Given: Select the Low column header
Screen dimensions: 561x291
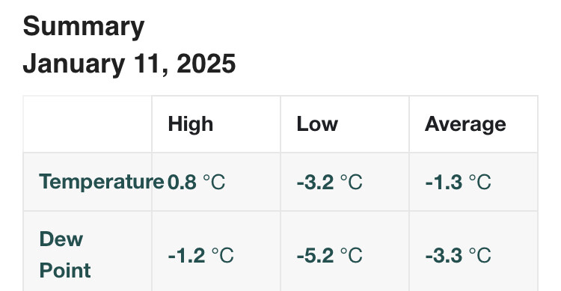Looking at the screenshot, I should coord(317,125).
